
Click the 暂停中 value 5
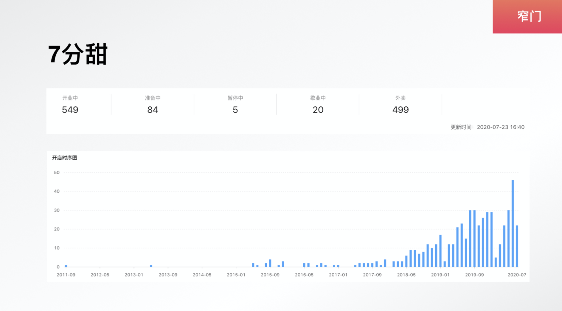point(235,110)
